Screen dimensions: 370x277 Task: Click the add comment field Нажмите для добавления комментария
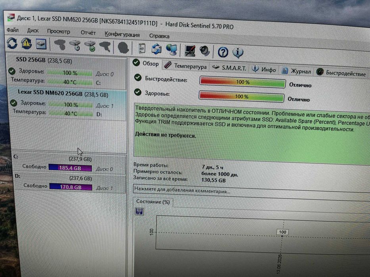(251, 192)
